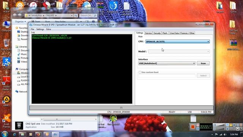The image size is (243, 137).
Task: Open Firefox from the taskbar
Action: (38, 134)
